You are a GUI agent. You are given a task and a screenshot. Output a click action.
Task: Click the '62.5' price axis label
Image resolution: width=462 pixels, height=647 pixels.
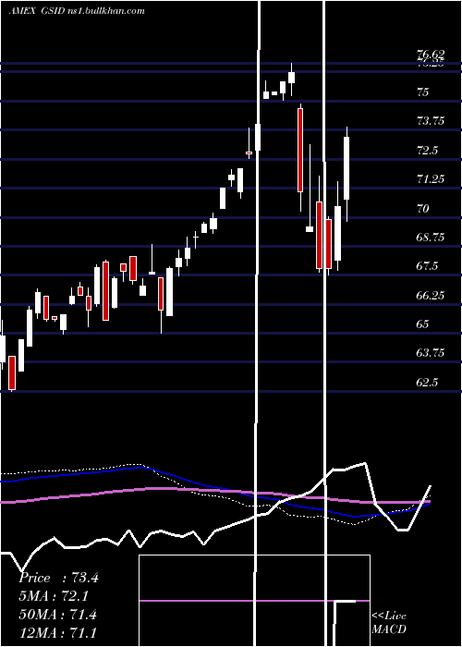point(427,383)
